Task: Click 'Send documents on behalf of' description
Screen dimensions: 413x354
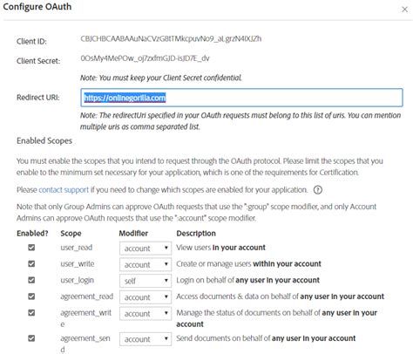Action: [x=266, y=338]
